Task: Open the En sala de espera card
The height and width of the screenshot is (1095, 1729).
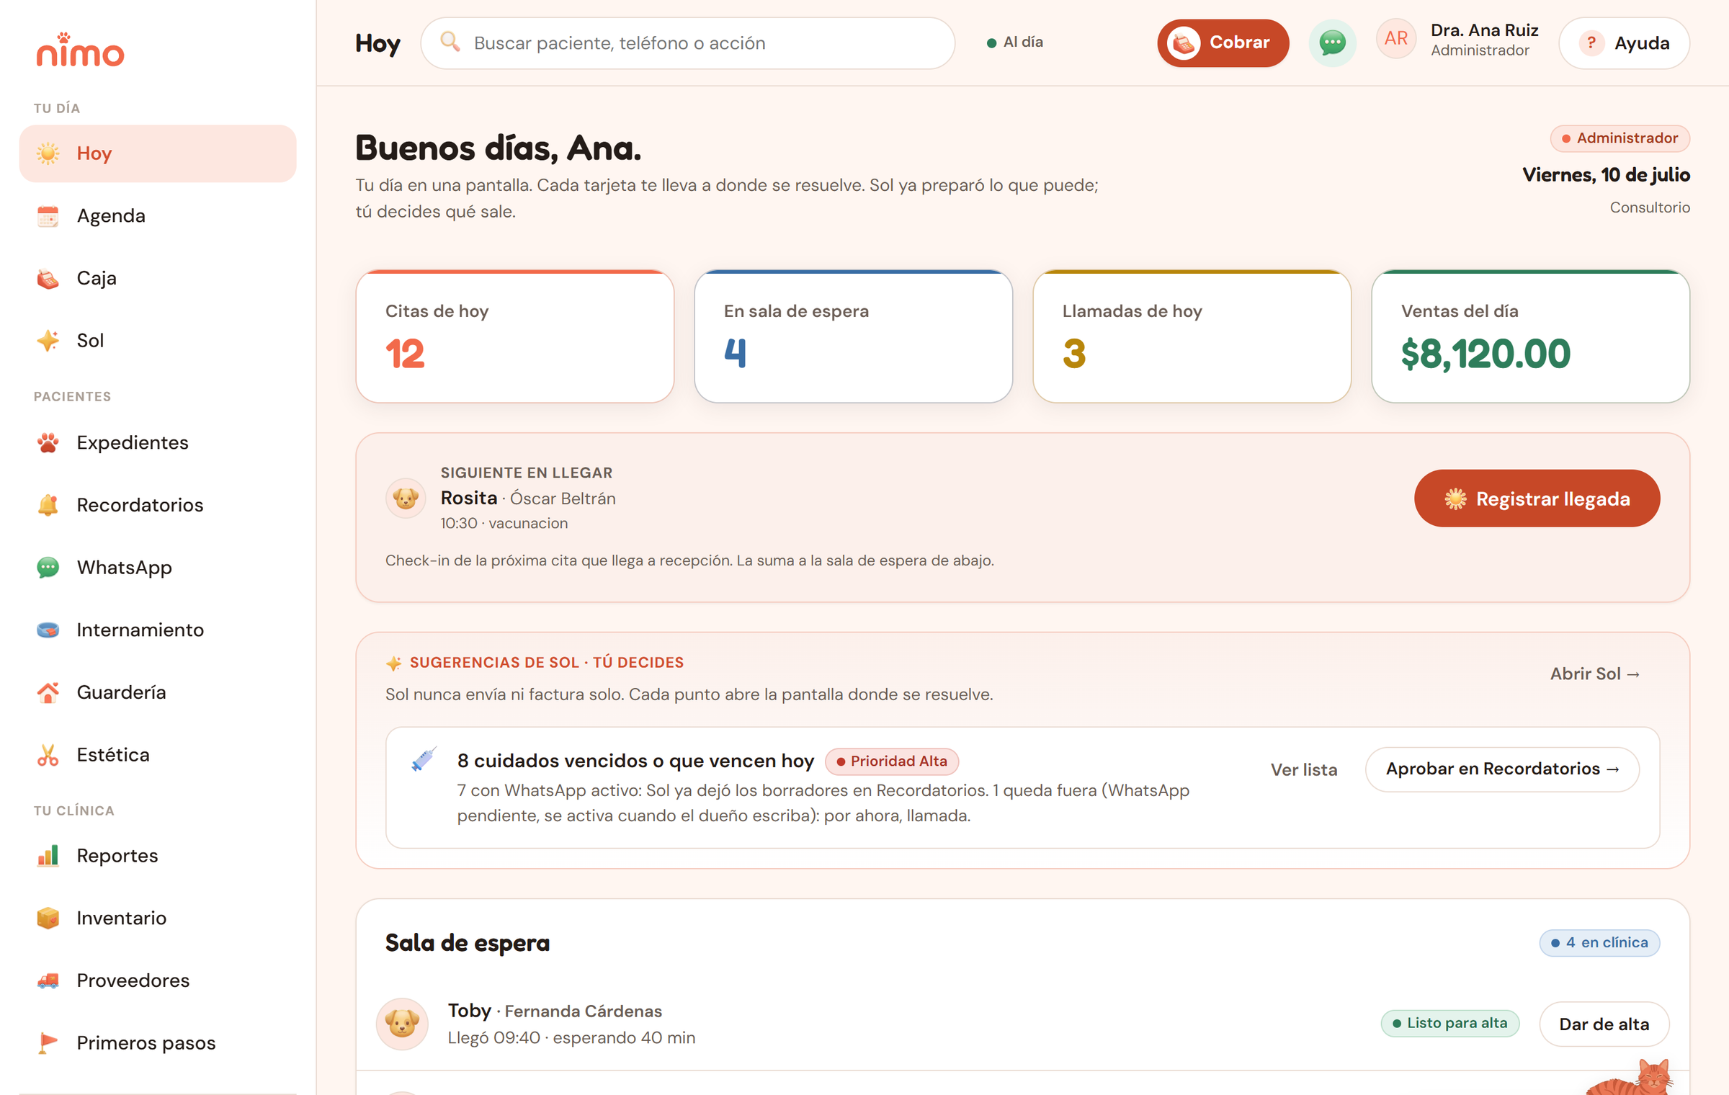Action: 853,336
